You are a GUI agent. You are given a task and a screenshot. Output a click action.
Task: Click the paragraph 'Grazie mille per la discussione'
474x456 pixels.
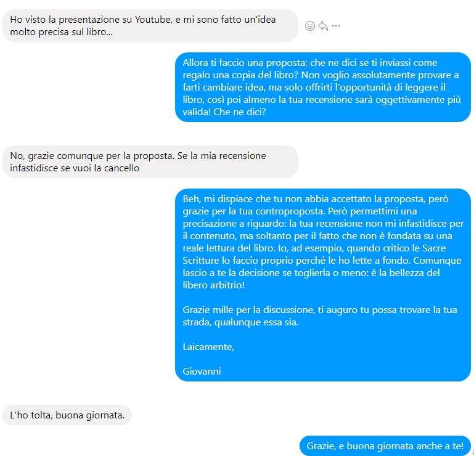(319, 316)
